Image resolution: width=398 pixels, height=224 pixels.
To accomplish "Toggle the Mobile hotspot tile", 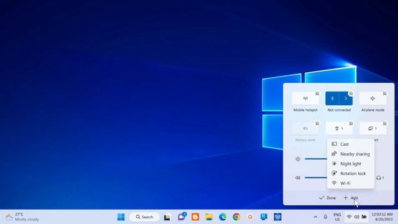I will coord(305,98).
